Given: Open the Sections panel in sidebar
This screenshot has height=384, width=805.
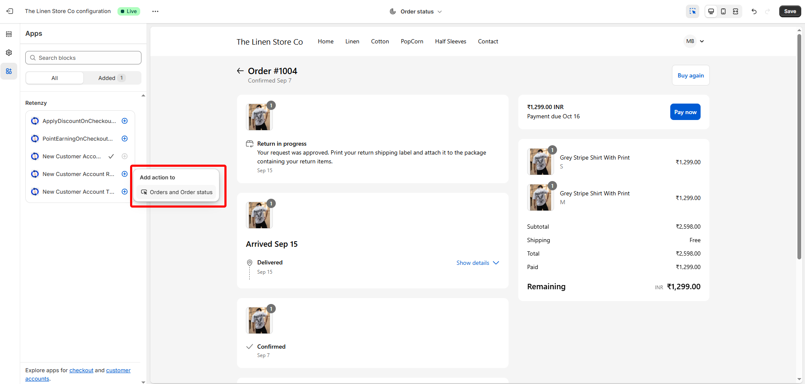Looking at the screenshot, I should click(x=9, y=34).
